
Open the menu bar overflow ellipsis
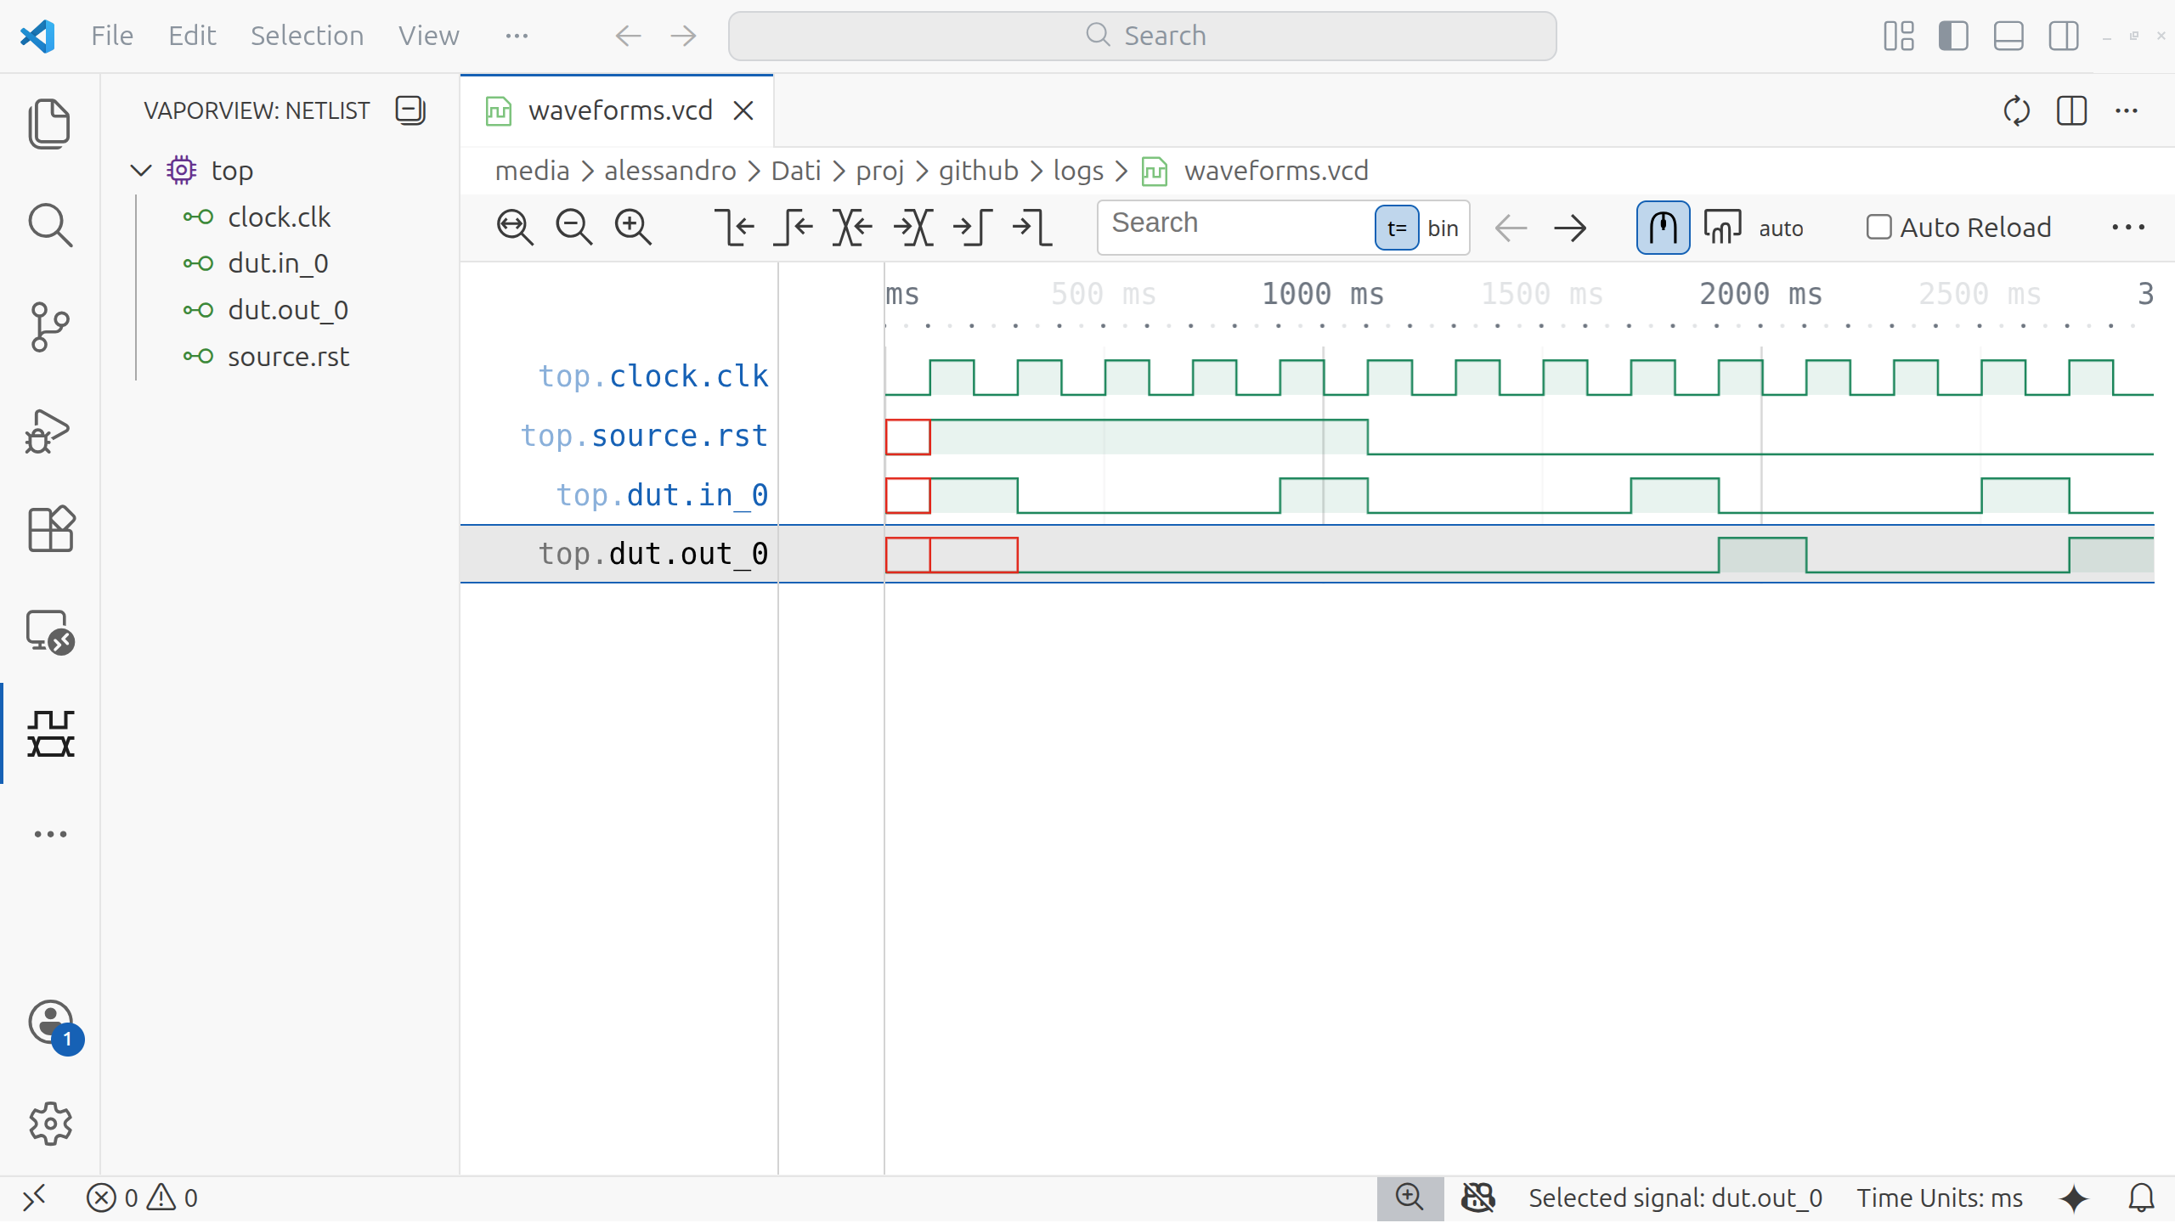517,36
